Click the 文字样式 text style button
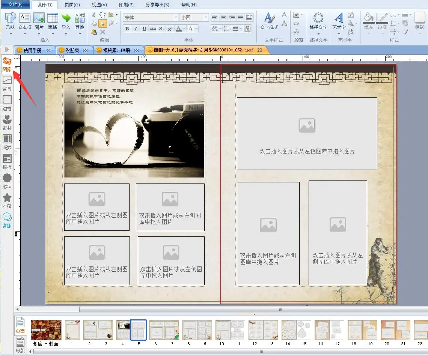 [x=269, y=21]
